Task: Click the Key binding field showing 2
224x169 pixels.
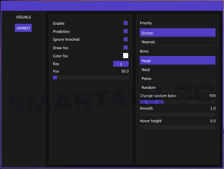Action: 121,64
